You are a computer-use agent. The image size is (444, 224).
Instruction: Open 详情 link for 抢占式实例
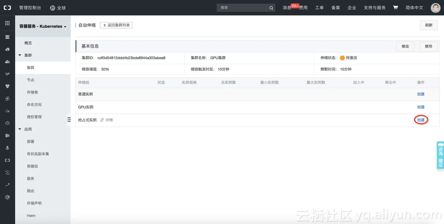[109, 120]
